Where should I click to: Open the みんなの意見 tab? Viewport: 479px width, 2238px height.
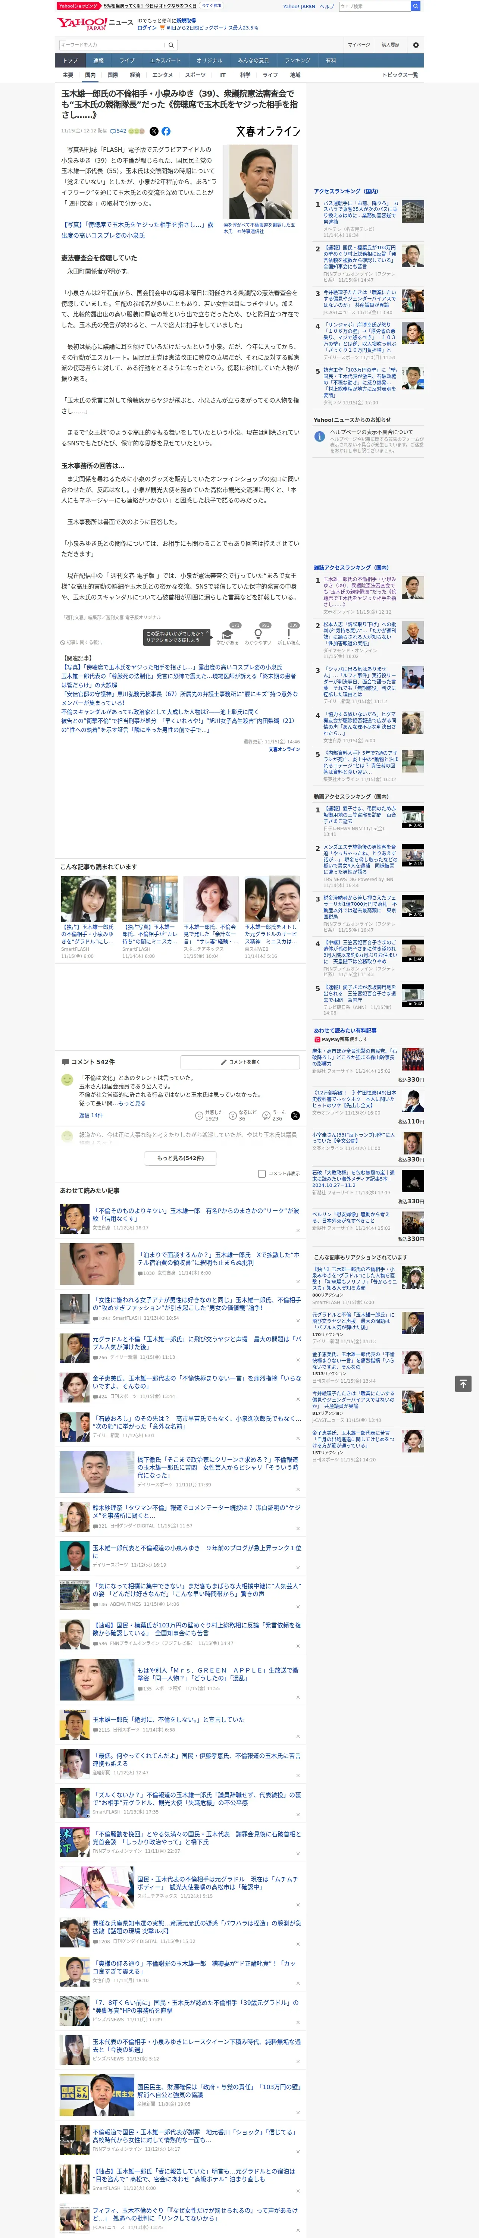click(x=254, y=61)
